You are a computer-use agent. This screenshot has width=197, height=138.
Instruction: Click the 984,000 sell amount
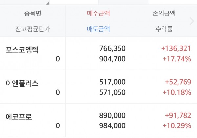(x=112, y=126)
